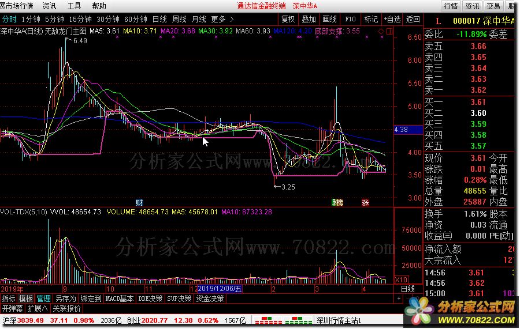This screenshot has width=520, height=329.
Task: Click the 卖一 3.62 ask row
Action: tap(469, 90)
